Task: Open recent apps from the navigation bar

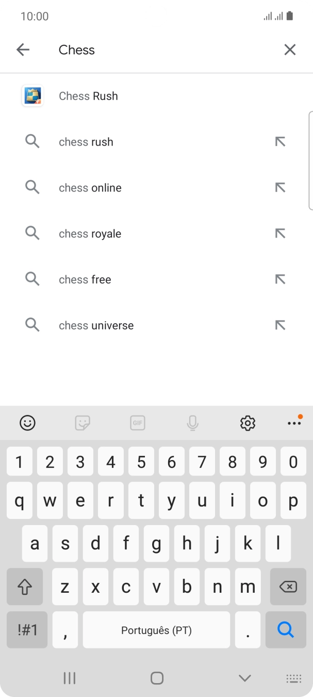Action: pos(69,678)
